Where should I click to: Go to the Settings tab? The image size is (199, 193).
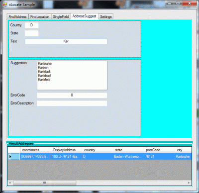(106, 16)
